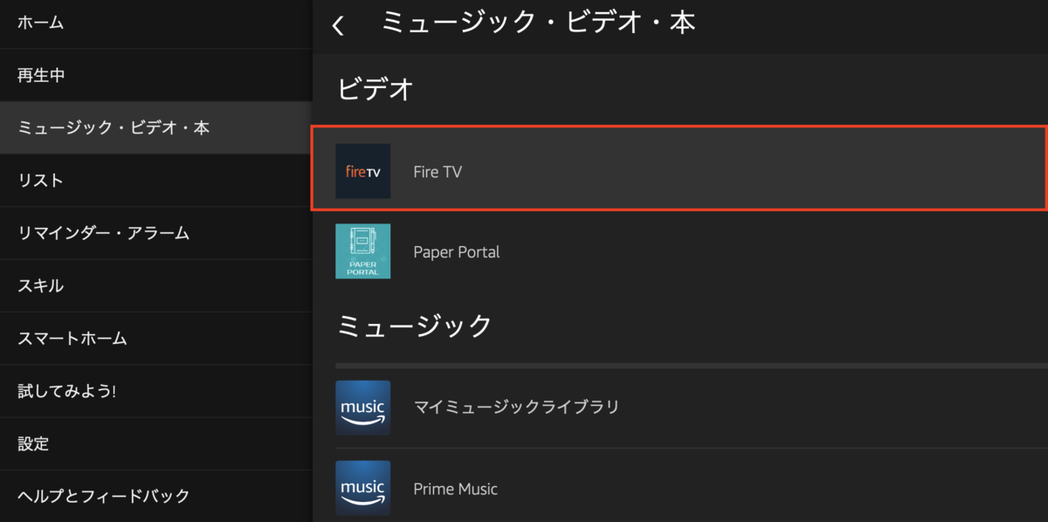Open スキル in the sidebar

(x=155, y=285)
